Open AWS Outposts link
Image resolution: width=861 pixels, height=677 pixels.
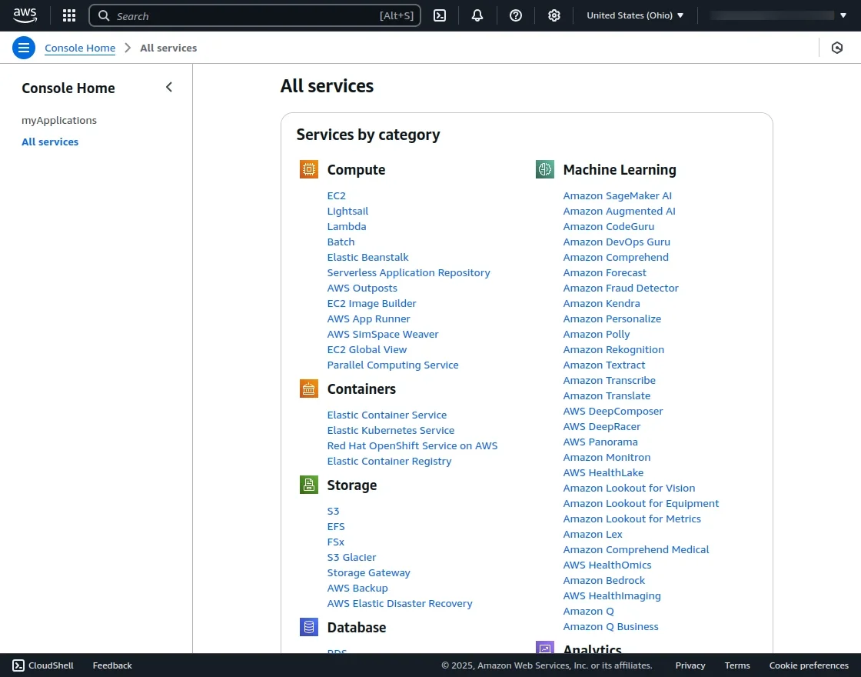click(362, 288)
